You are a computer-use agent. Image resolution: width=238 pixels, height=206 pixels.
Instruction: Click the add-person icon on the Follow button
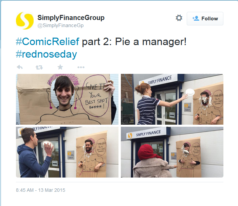tap(196, 19)
